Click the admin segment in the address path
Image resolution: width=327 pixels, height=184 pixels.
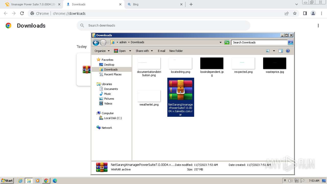coord(123,42)
